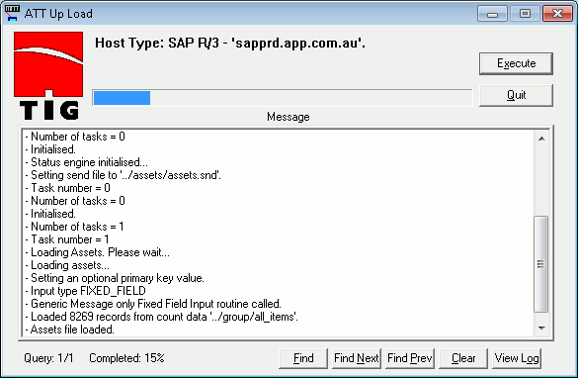Click the Execute button

pyautogui.click(x=516, y=63)
